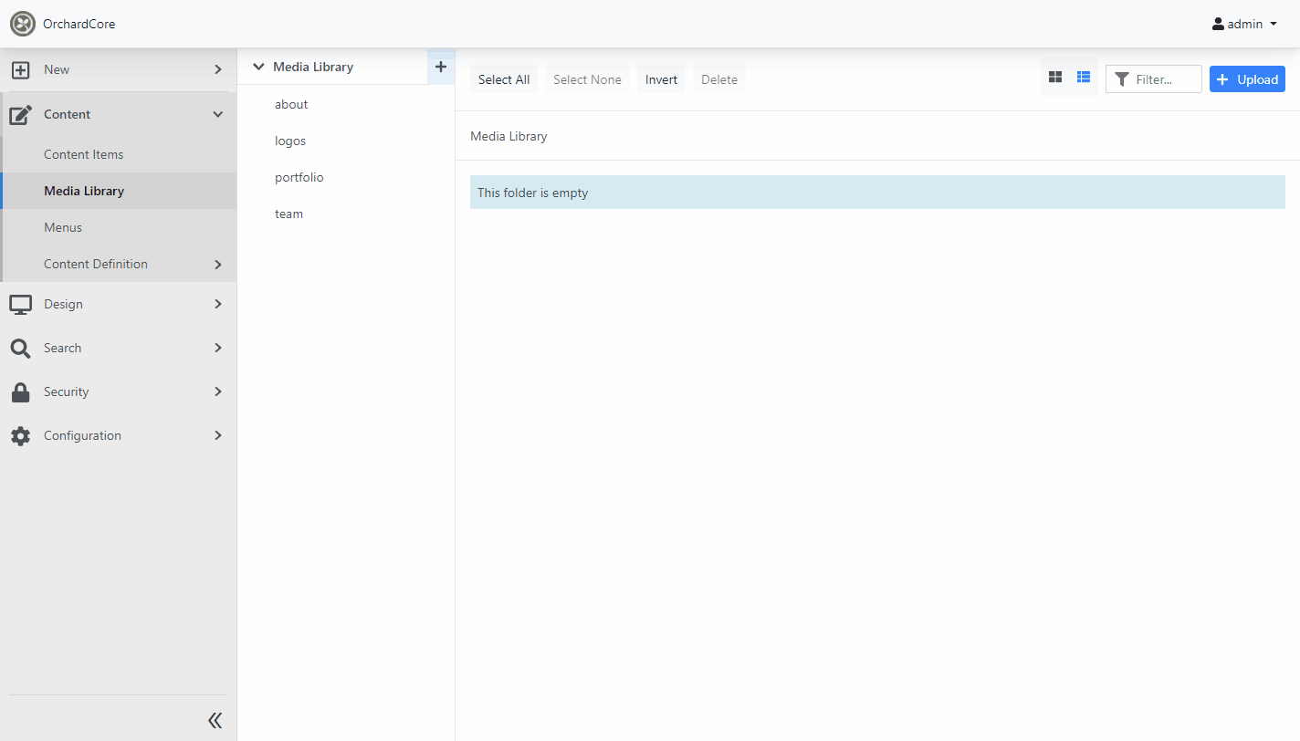
Task: Click the Security lock icon
Action: [20, 391]
